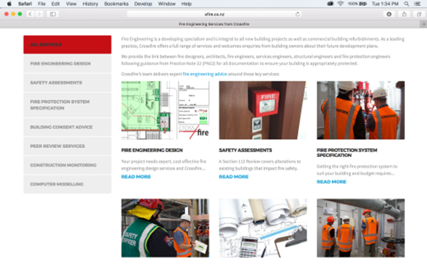Open Fire Engineering Design sidebar item
427x270 pixels.
pyautogui.click(x=67, y=63)
